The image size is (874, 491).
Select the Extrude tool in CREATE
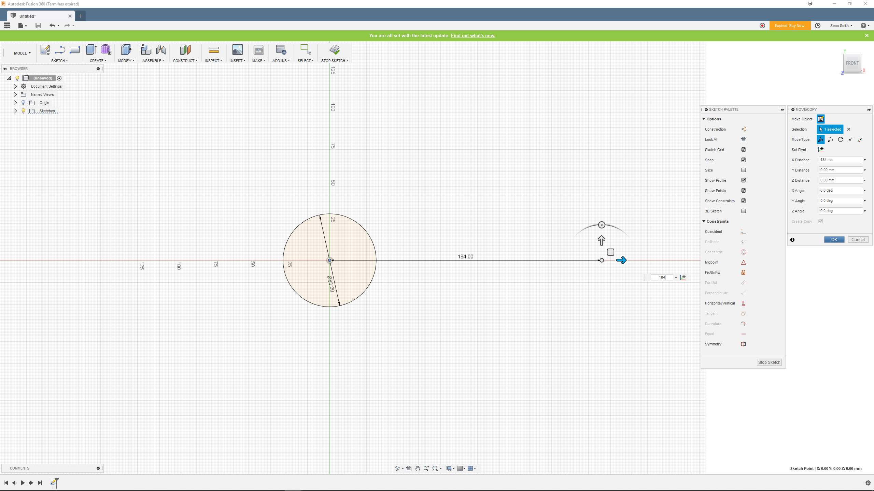click(x=91, y=50)
